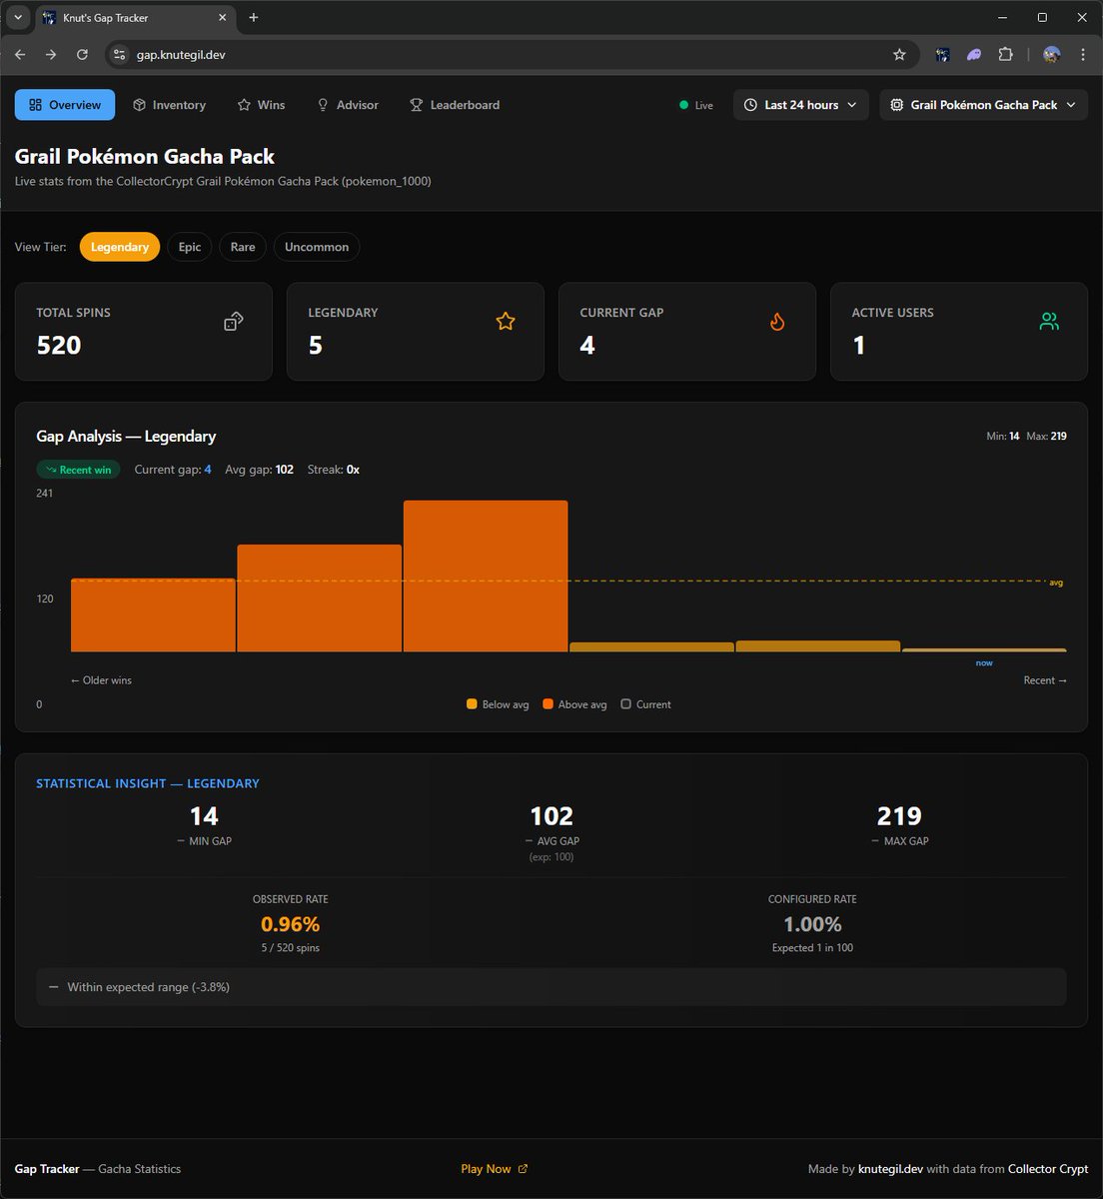
Task: Click the clock icon in time range selector
Action: click(x=751, y=105)
